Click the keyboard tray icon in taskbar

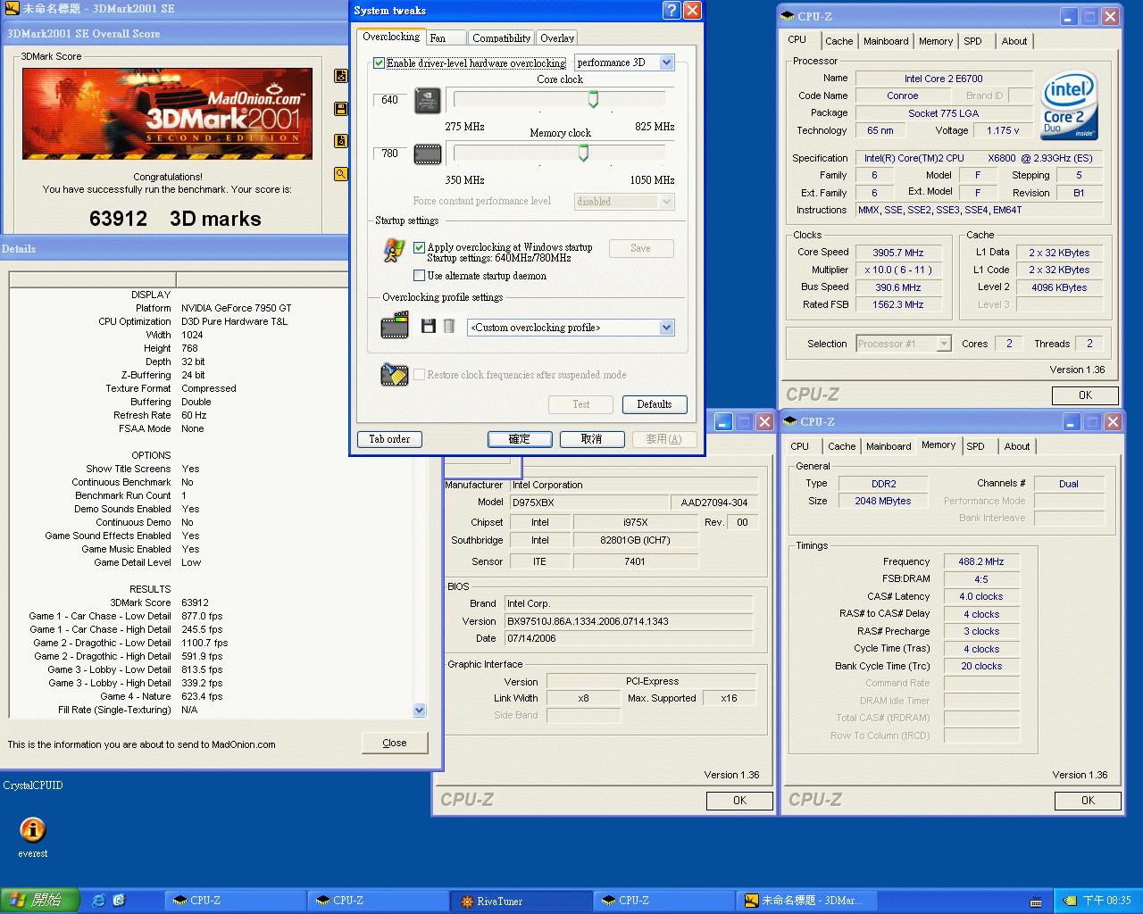coord(1036,902)
